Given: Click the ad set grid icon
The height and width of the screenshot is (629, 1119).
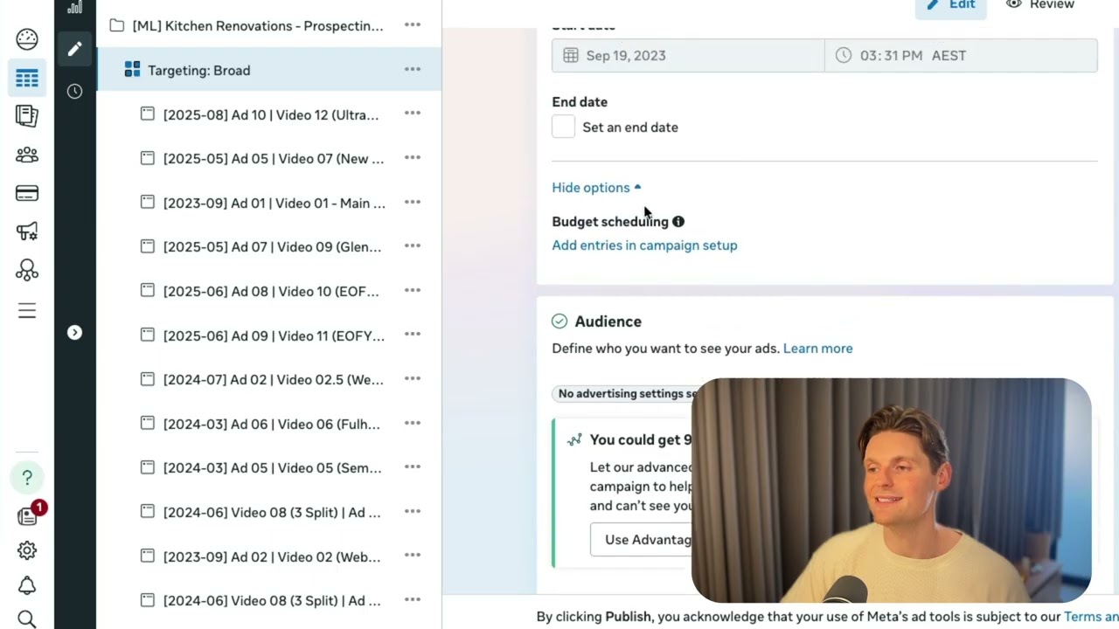Looking at the screenshot, I should (132, 69).
